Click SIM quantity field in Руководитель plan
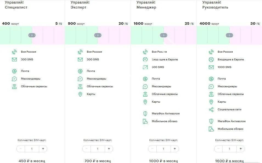262x163 pixels. [229, 149]
